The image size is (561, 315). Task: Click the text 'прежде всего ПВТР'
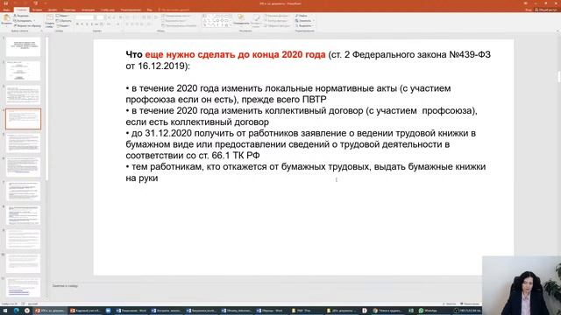284,99
